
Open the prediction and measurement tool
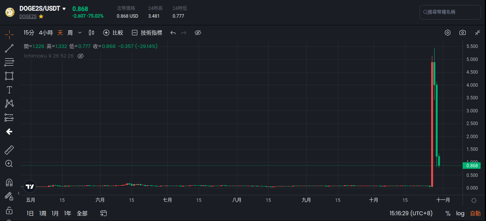coord(9,117)
